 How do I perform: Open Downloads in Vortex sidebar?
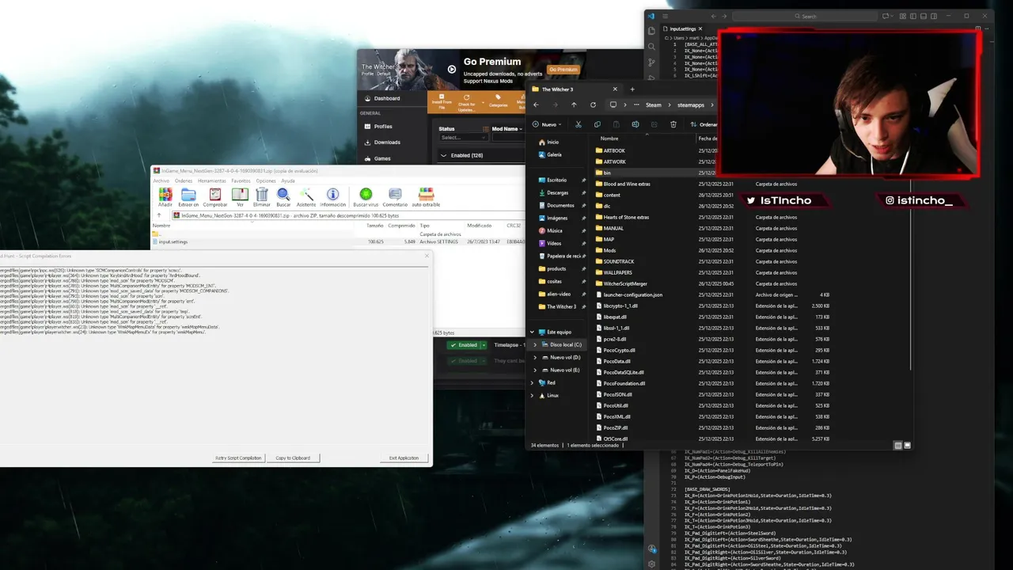click(387, 142)
